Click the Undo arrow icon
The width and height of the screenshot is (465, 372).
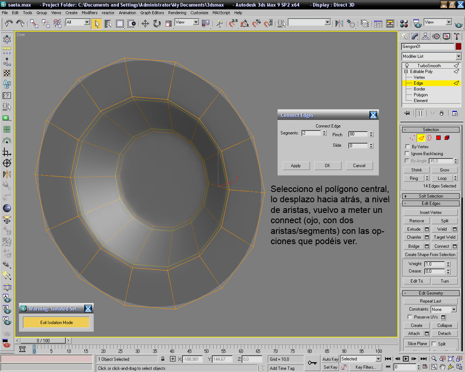(x=9, y=24)
